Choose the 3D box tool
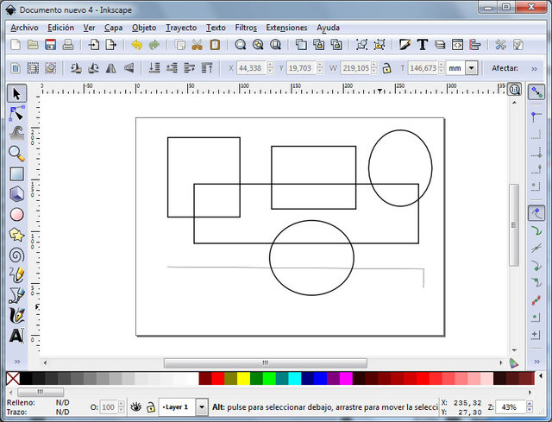This screenshot has width=552, height=422. 16,194
